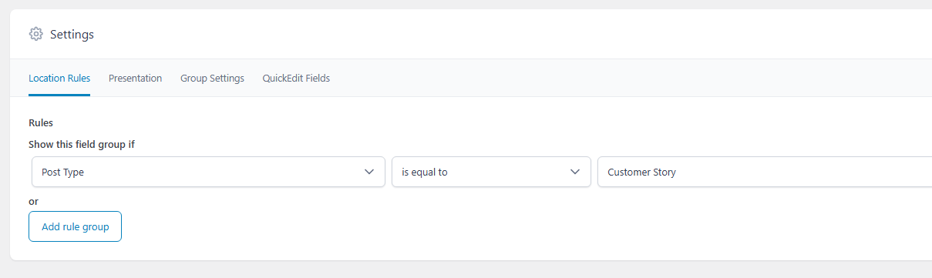
Task: Switch to the Location Rules tab
Action: click(59, 79)
